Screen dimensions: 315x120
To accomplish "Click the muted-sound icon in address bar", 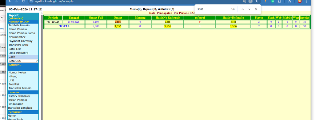I will point(244,1).
